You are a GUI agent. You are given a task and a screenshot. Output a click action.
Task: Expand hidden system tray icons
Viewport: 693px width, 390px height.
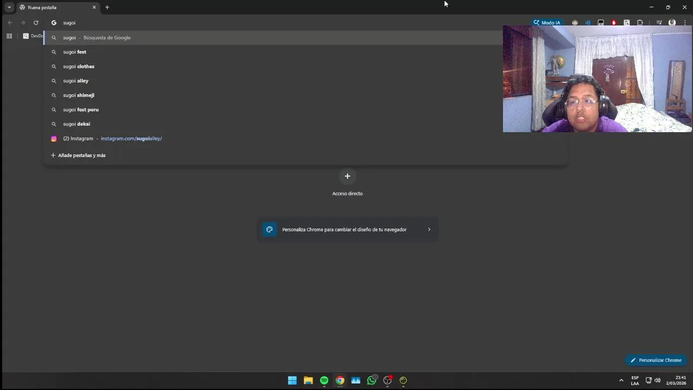click(x=621, y=380)
